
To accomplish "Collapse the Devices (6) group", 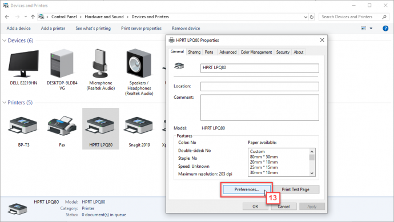I will click(4, 41).
